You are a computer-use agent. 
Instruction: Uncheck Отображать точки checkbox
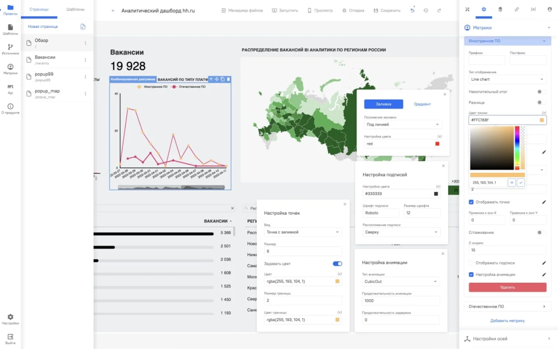(471, 202)
